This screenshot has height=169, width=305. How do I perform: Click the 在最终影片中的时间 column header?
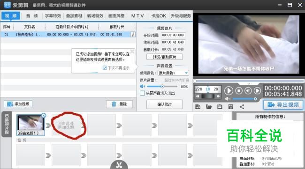[x=72, y=27]
